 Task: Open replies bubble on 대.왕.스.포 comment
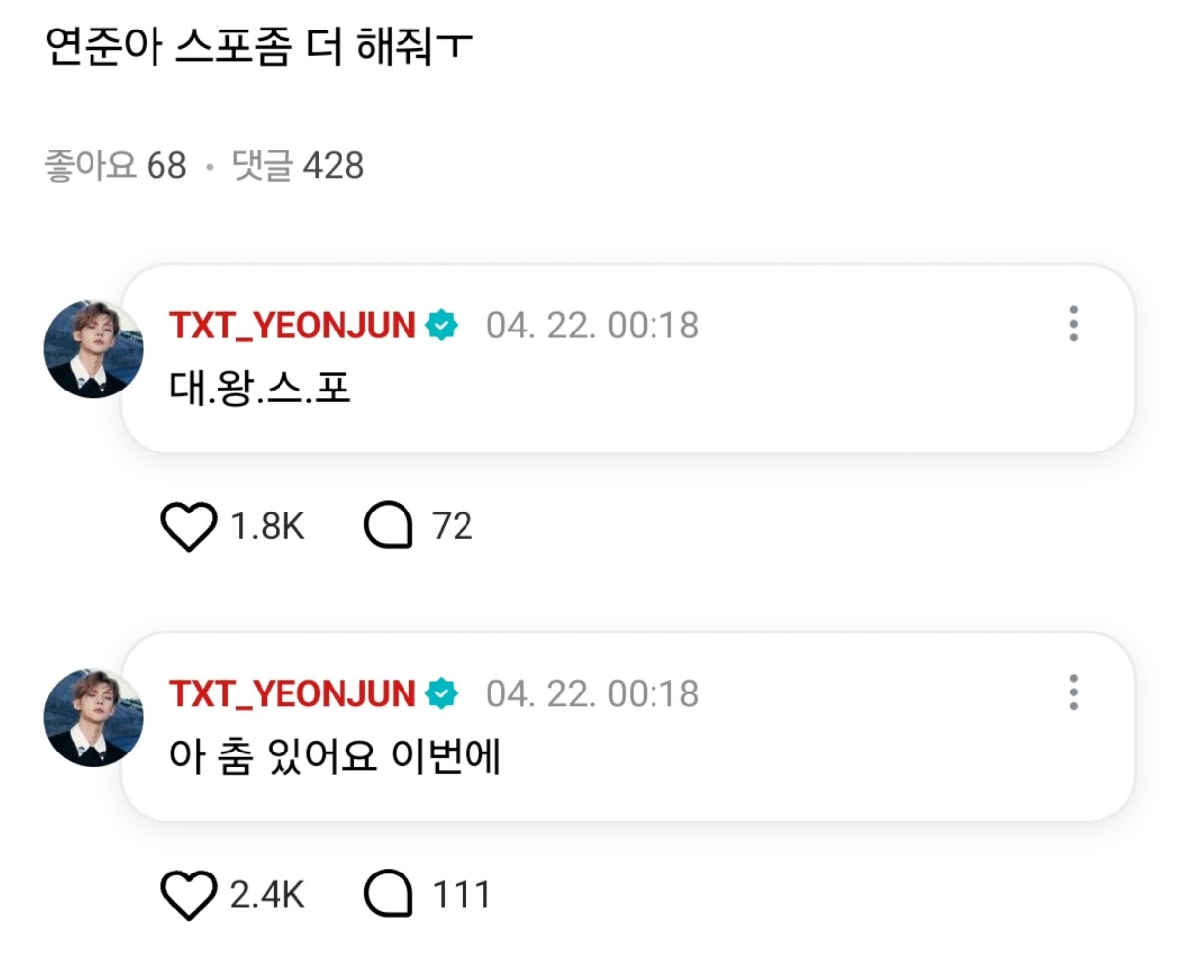(388, 527)
